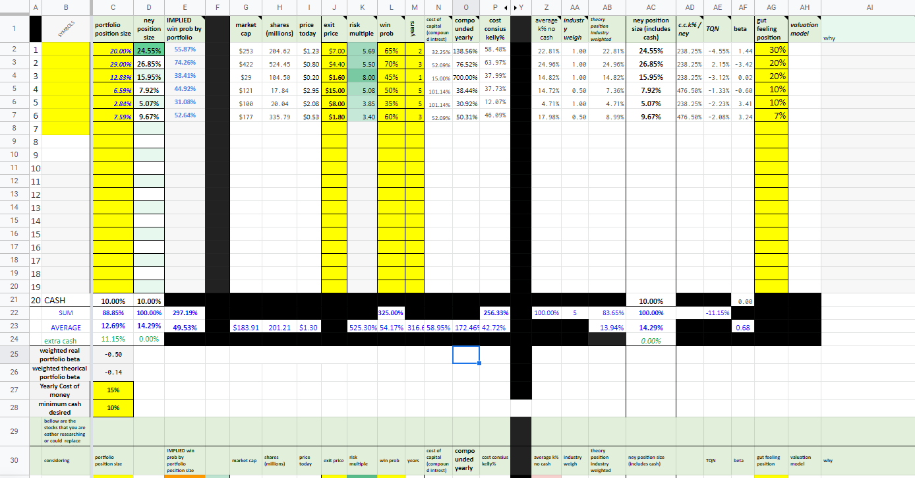Click the yellow 15% yearly cost cell

pos(113,390)
